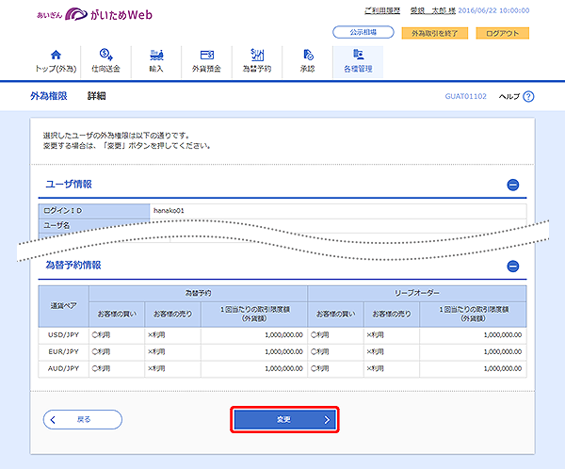This screenshot has height=469, width=565.
Task: Select the AUD/JPY row cell
Action: (63, 368)
